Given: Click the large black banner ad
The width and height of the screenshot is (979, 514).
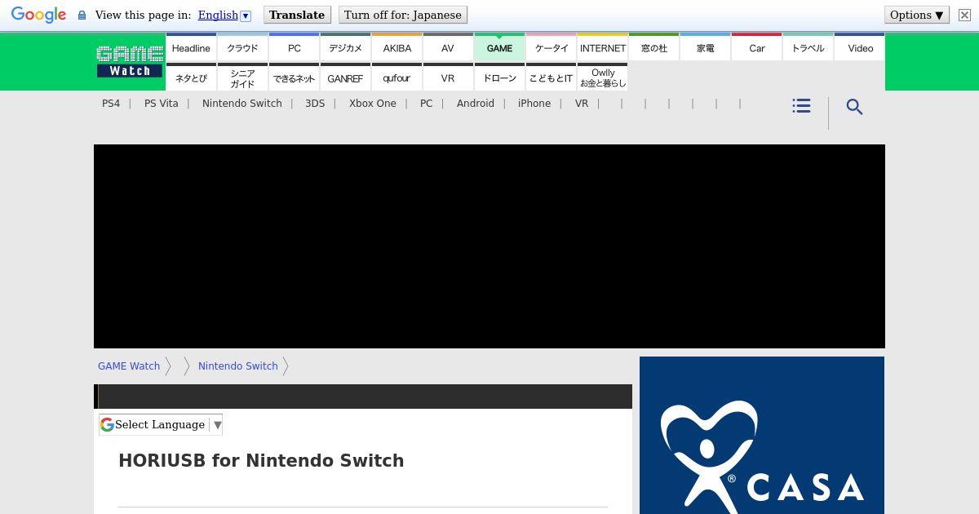Looking at the screenshot, I should 489,246.
